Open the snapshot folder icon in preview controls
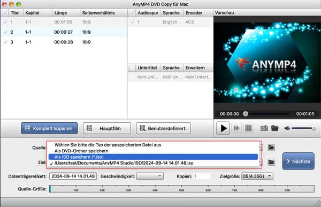The image size is (321, 207). (275, 128)
